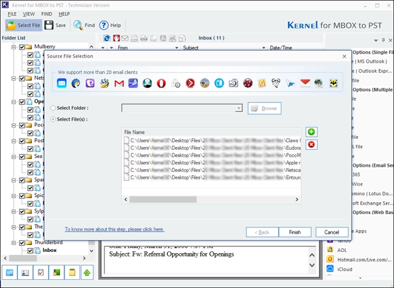Collapse the 'Ope' tree node
This screenshot has height=288, width=394.
tap(14, 102)
